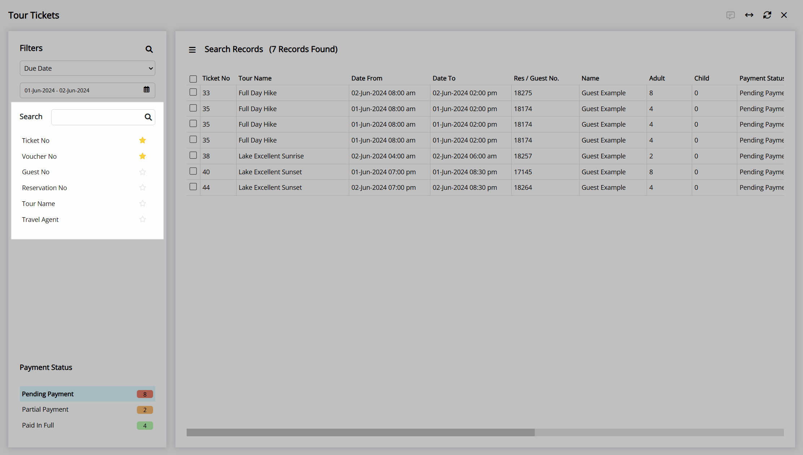The height and width of the screenshot is (455, 803).
Task: Click the red Pending Payment count badge
Action: pyautogui.click(x=145, y=394)
